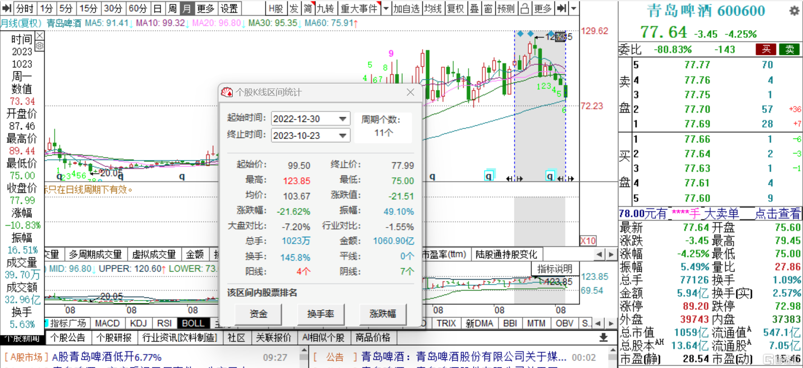Click the 换手率 ranking button
Image resolution: width=803 pixels, height=368 pixels.
tap(320, 314)
